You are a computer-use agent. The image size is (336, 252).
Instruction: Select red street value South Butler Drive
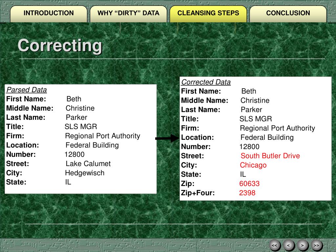point(270,156)
